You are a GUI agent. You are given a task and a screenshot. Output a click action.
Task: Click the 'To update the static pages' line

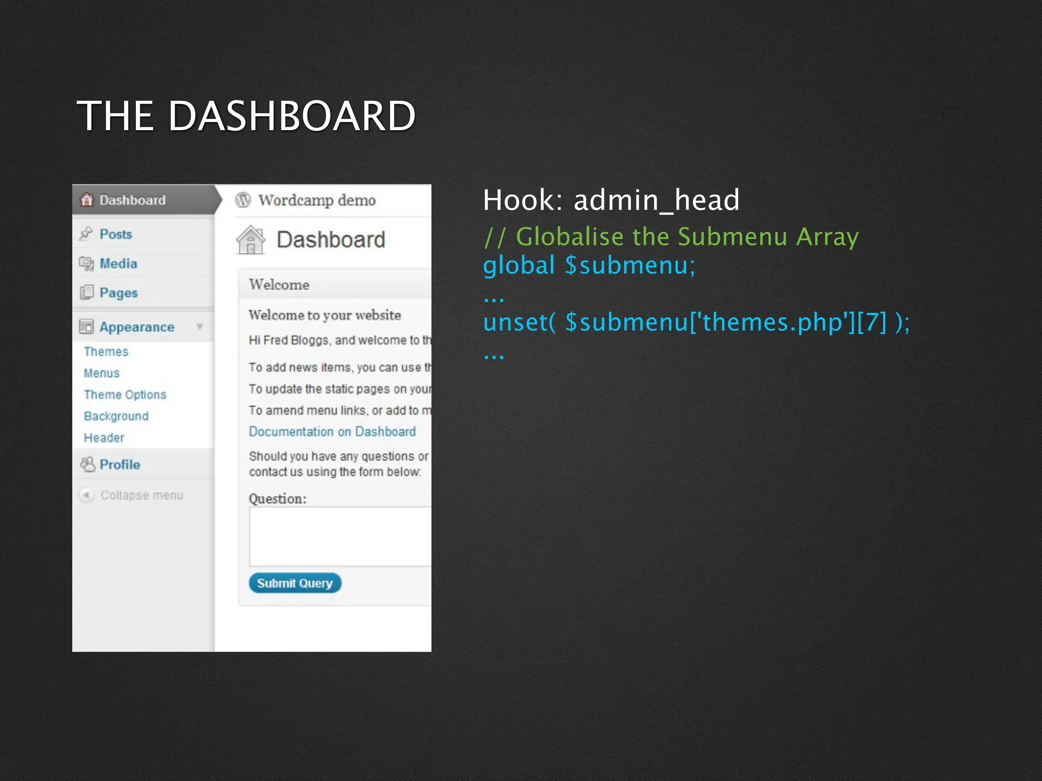340,389
